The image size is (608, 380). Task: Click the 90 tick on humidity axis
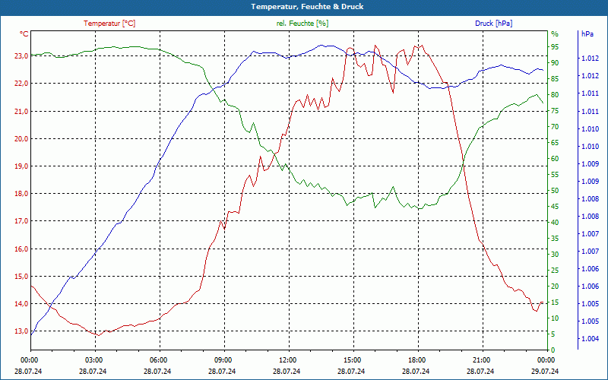(555, 63)
